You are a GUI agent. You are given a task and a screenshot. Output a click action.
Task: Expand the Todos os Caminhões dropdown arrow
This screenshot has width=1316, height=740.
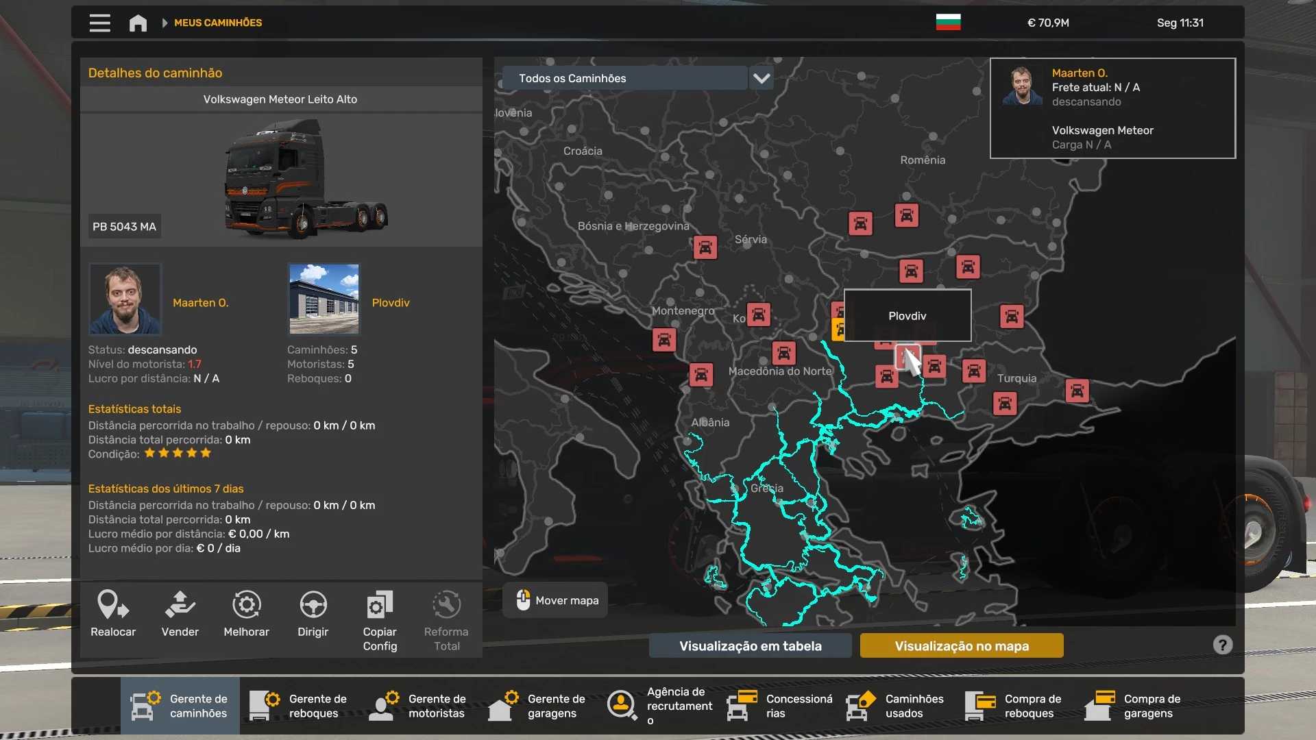pyautogui.click(x=761, y=78)
